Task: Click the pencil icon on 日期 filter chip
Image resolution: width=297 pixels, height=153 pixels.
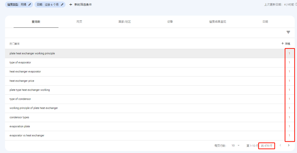Action: coord(62,5)
